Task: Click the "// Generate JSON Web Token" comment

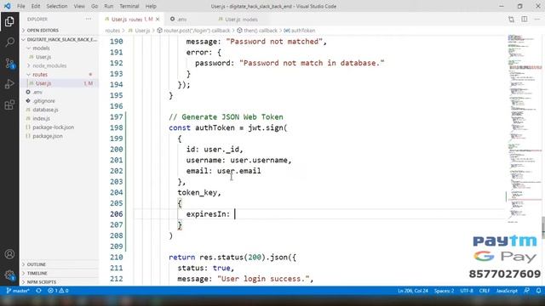Action: click(226, 117)
